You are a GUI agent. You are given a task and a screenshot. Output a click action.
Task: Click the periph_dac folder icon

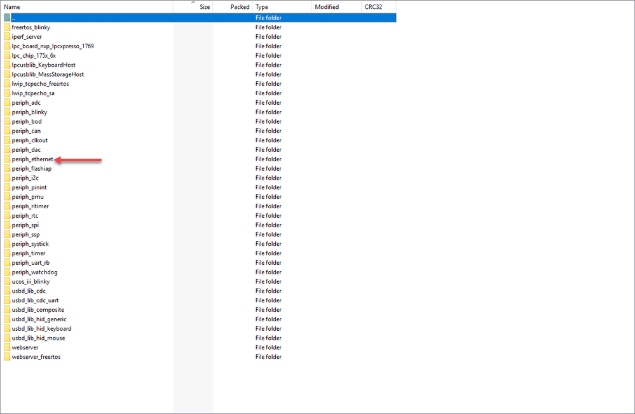(x=7, y=149)
